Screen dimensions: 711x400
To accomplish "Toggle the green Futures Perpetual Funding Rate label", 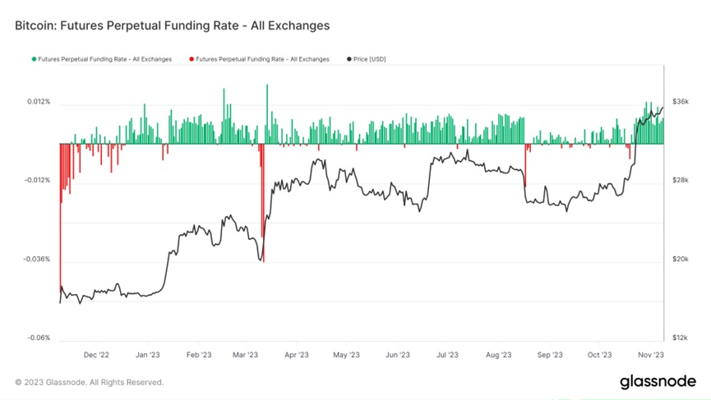I will (104, 59).
